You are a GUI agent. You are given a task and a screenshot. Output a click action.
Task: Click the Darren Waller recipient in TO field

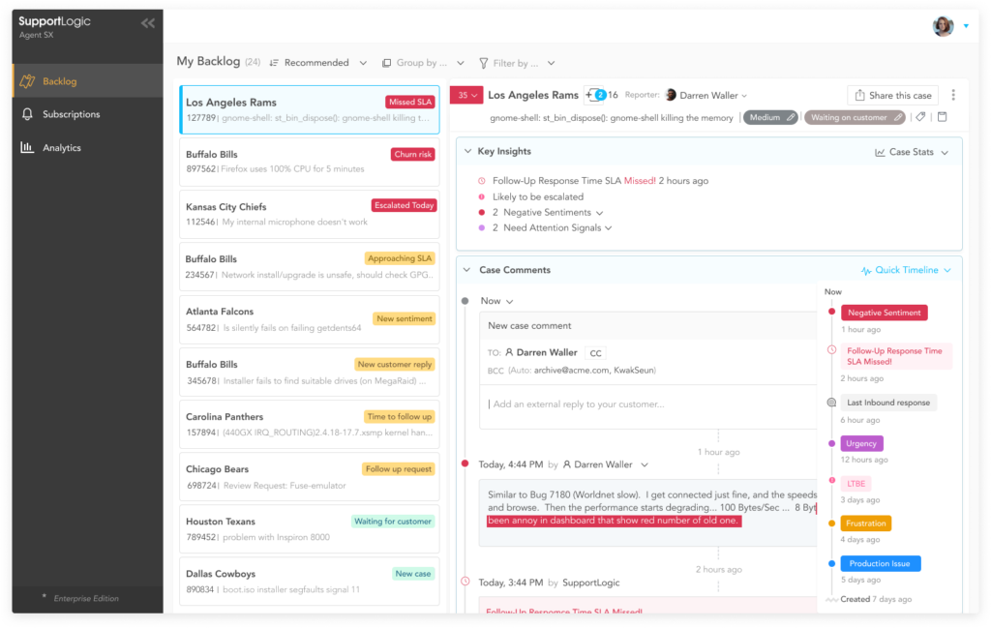point(541,352)
